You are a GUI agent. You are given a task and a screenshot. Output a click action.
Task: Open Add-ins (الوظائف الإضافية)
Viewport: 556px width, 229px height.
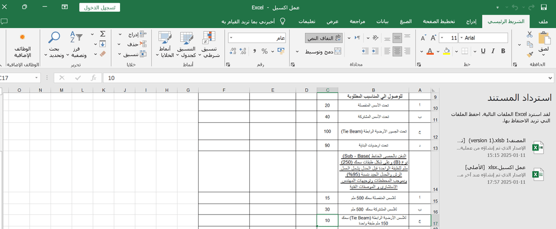pyautogui.click(x=23, y=45)
